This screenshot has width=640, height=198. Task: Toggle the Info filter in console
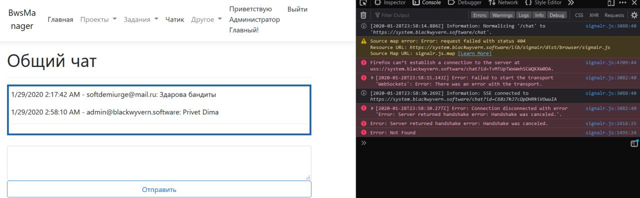coord(539,15)
